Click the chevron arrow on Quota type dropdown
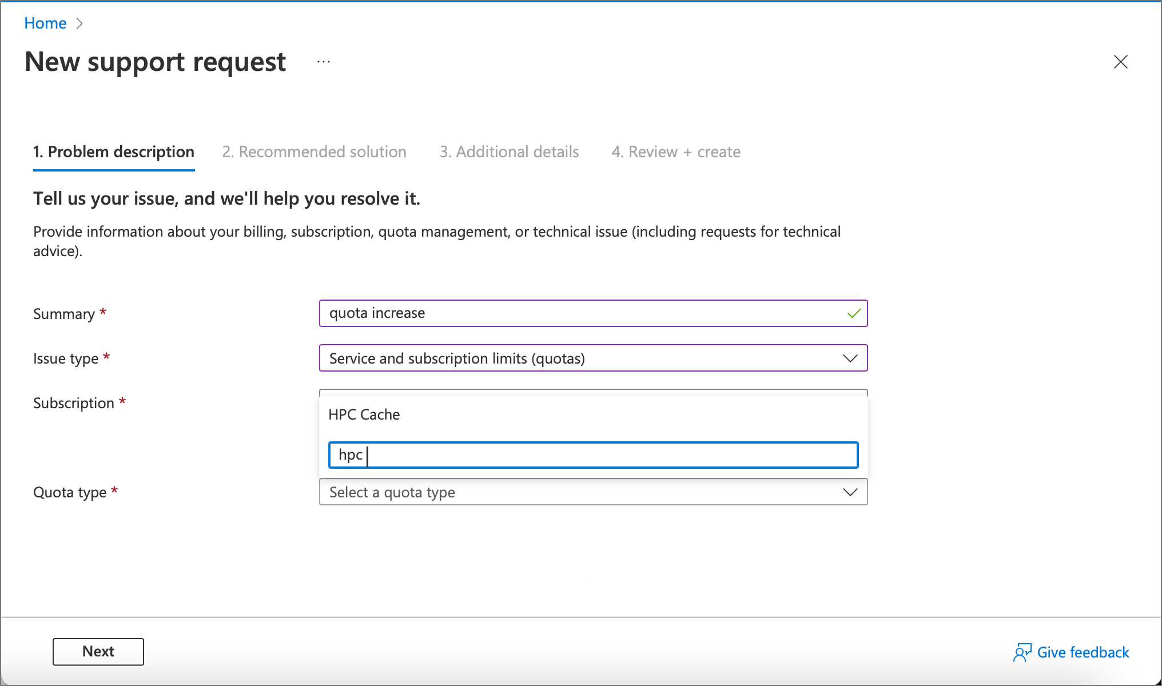This screenshot has width=1162, height=686. (850, 491)
